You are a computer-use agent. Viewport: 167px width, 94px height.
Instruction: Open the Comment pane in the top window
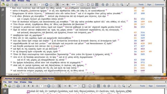click(x=159, y=4)
